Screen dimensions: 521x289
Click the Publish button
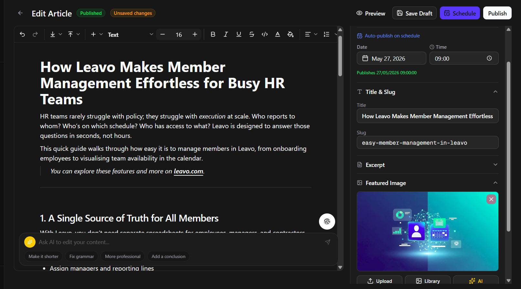pyautogui.click(x=497, y=13)
